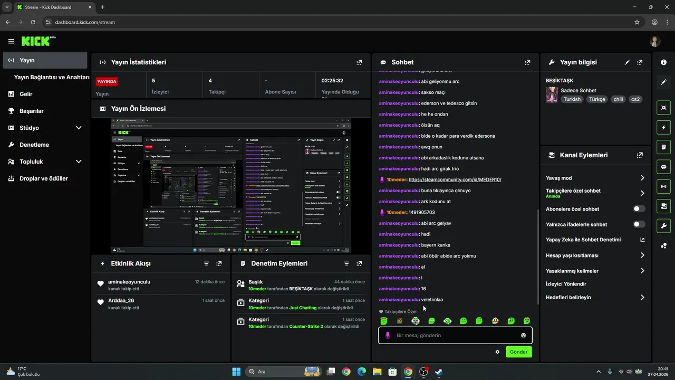The image size is (675, 380).
Task: Select Yayın in the sidebar
Action: coord(45,60)
